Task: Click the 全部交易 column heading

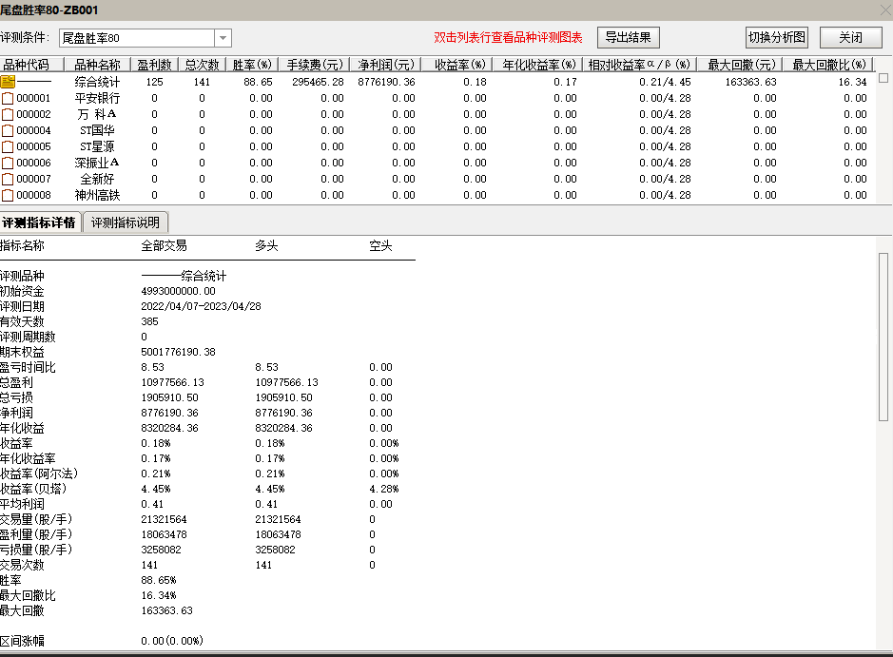Action: 164,246
